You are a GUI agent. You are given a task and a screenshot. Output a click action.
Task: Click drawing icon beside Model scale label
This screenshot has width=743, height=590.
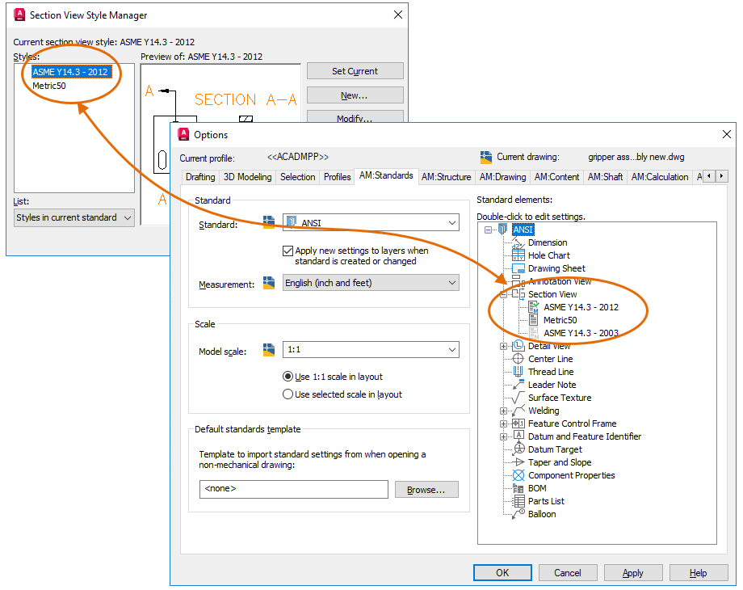pyautogui.click(x=269, y=350)
